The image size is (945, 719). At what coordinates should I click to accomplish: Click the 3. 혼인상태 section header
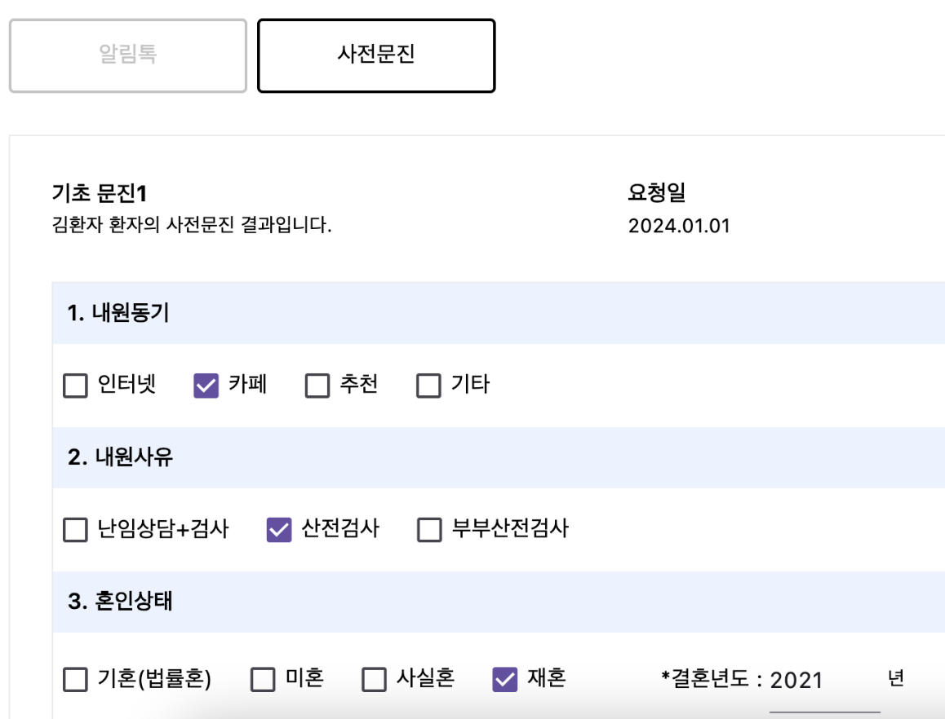coord(499,602)
